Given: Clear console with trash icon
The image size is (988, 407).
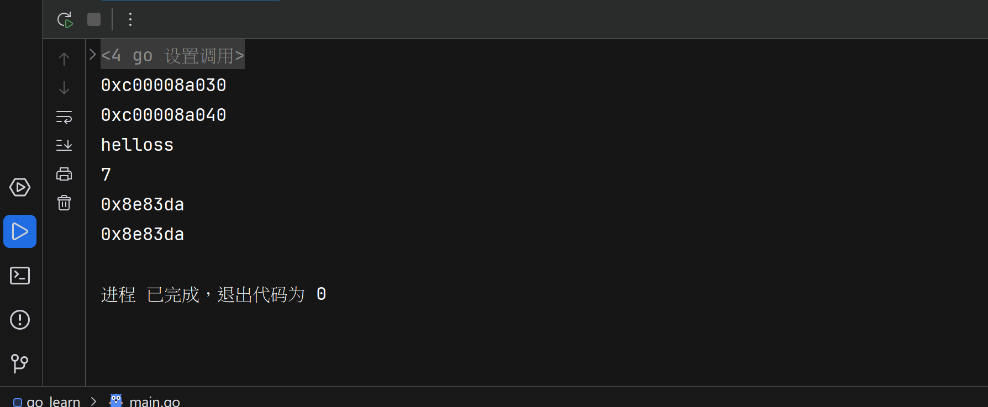Looking at the screenshot, I should pos(64,203).
